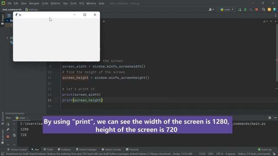Open the Edit menu
This screenshot has height=156, width=278.
click(16, 3)
